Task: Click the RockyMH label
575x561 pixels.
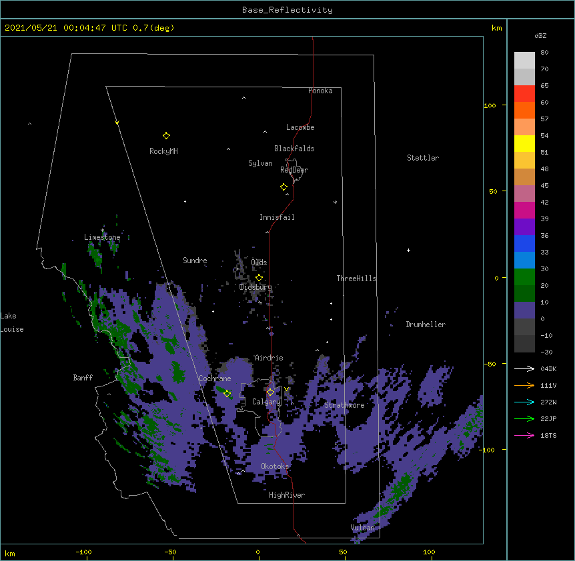Action: 163,151
